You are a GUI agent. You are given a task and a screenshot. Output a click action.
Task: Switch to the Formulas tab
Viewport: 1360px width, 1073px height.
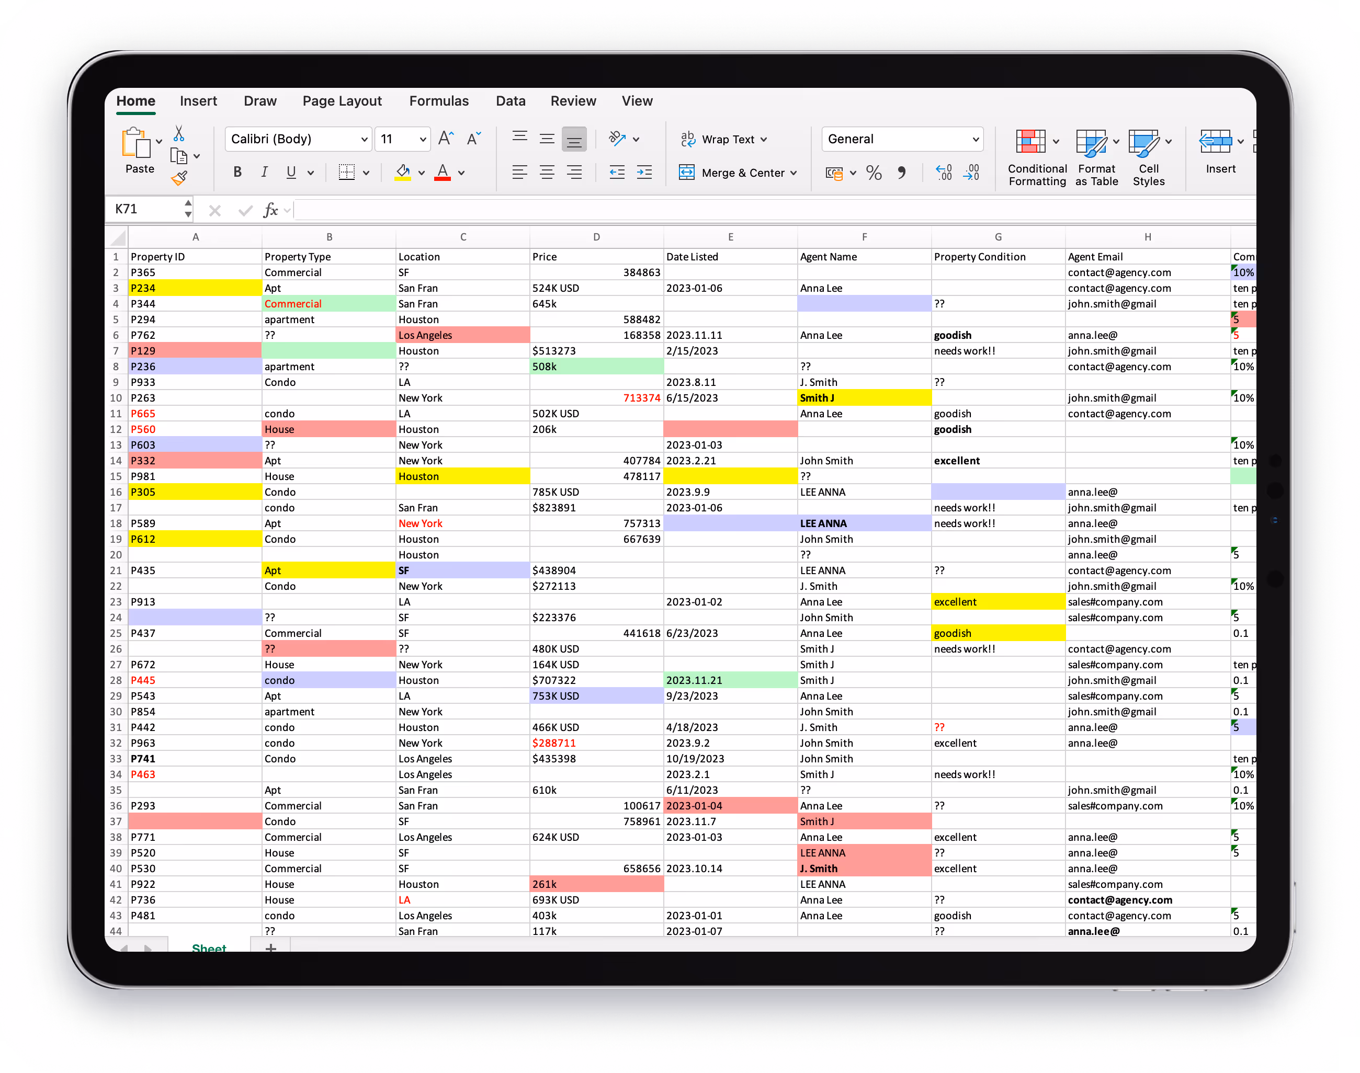[x=439, y=101]
